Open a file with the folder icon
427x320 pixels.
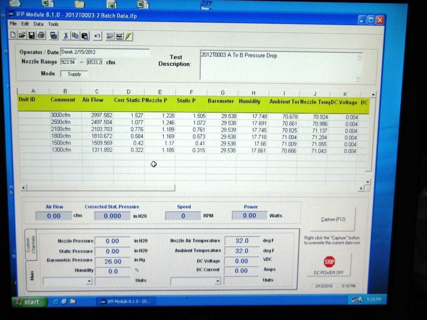(x=22, y=35)
